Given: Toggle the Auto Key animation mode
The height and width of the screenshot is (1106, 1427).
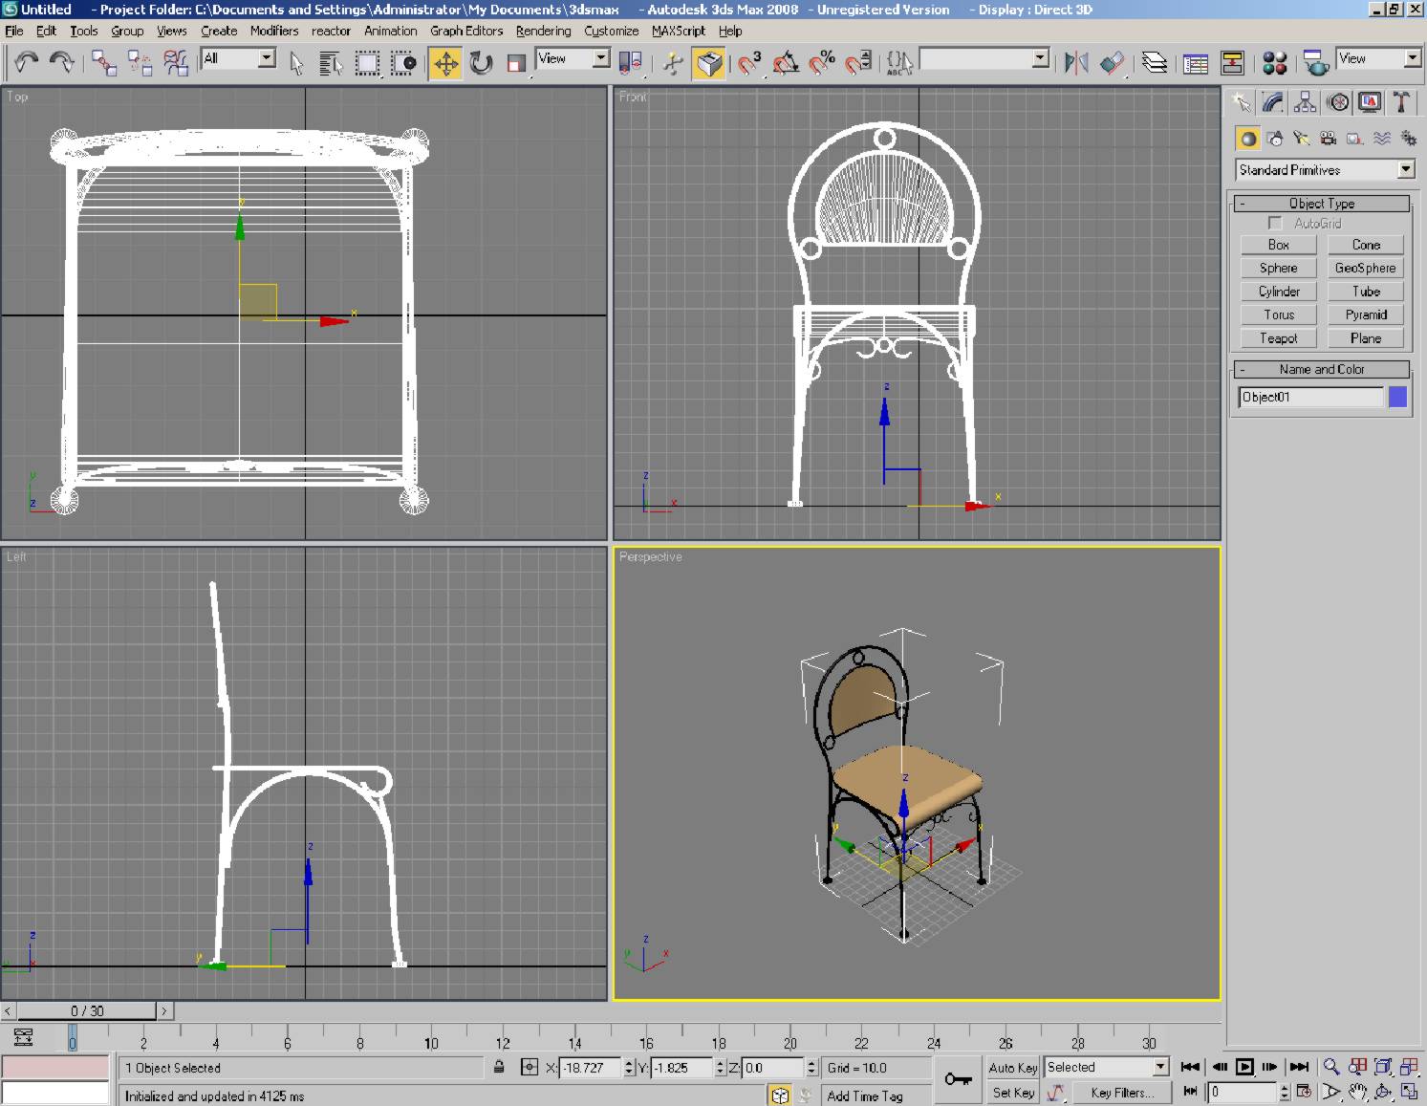Looking at the screenshot, I should tap(1012, 1068).
